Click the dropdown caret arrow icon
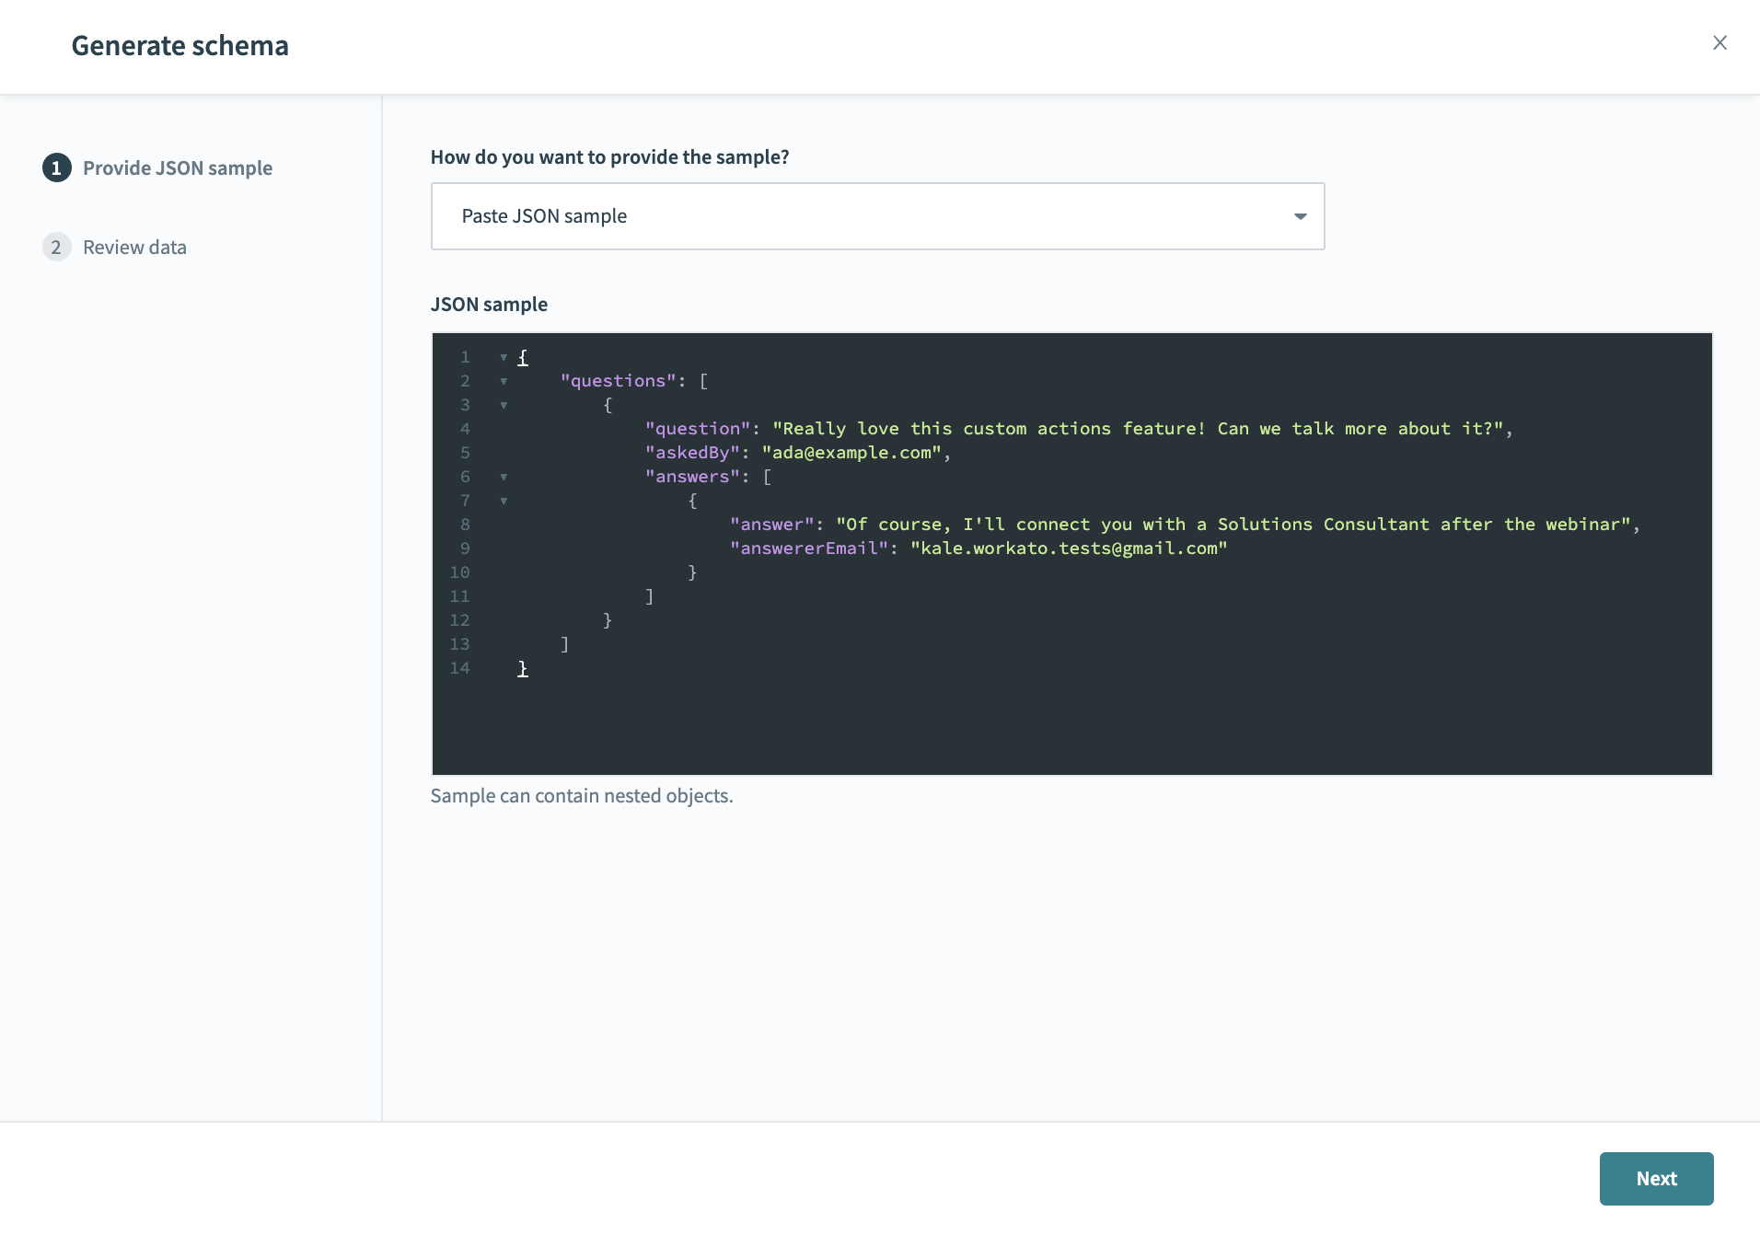This screenshot has height=1235, width=1760. (x=1300, y=216)
